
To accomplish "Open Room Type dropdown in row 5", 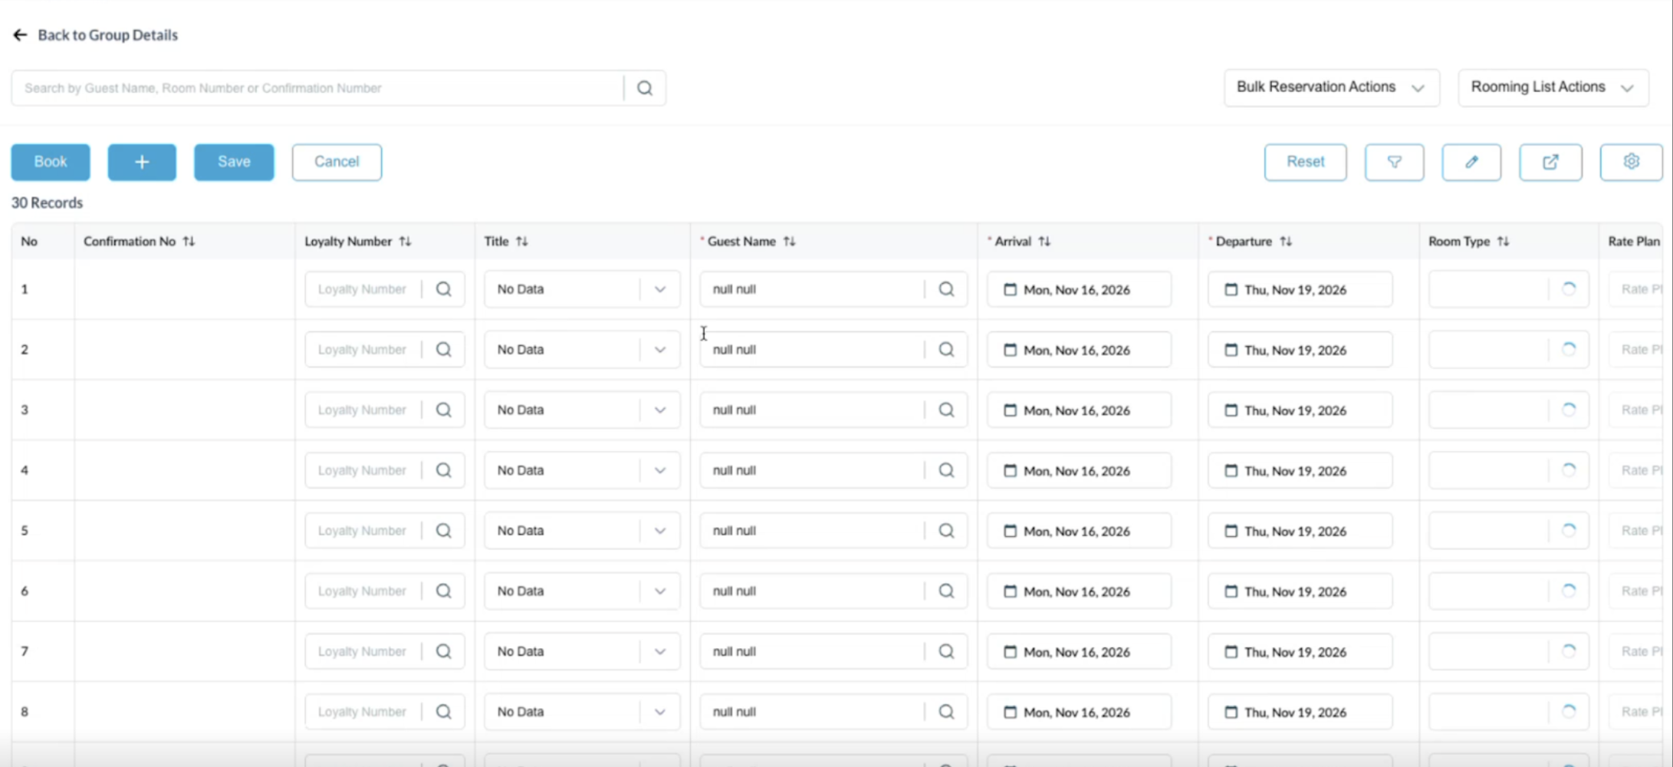I will [1507, 531].
